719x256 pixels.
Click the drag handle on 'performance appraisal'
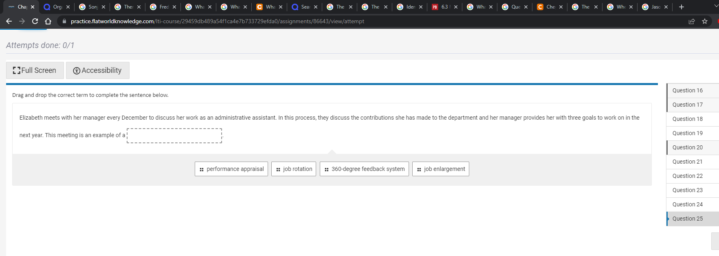(x=202, y=169)
